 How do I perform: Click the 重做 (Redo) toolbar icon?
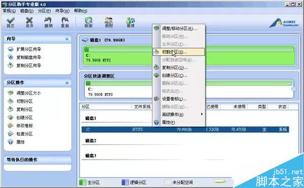pyautogui.click(x=65, y=22)
